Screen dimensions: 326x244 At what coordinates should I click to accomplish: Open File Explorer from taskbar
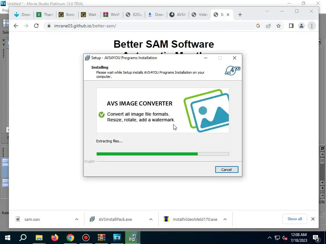(x=39, y=238)
